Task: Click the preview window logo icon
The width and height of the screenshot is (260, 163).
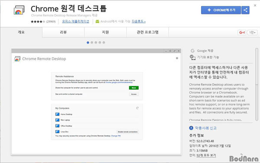Action: coord(17,59)
